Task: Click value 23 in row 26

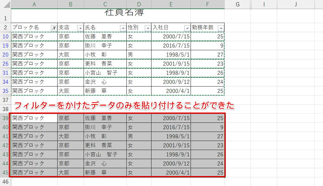Action: click(220, 64)
